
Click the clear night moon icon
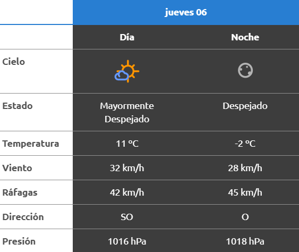click(x=245, y=70)
